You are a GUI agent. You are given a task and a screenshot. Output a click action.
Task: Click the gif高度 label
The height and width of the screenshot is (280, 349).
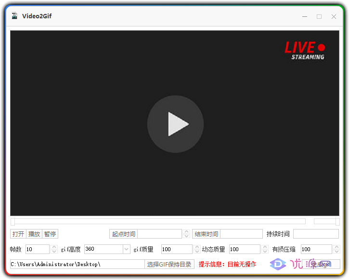[x=71, y=249]
